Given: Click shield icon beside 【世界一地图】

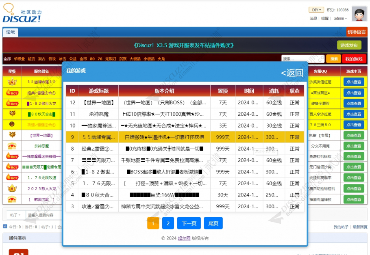Looking at the screenshot, I should 12,135.
